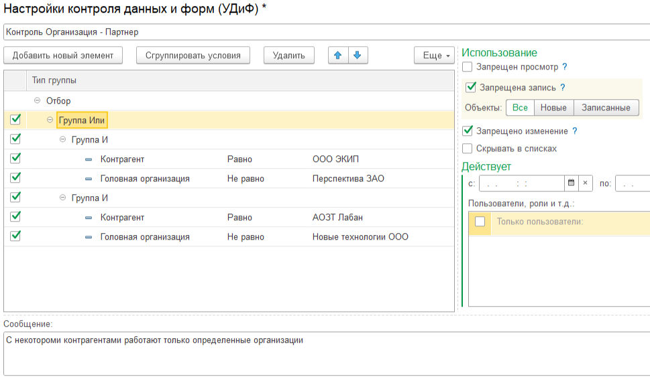This screenshot has width=650, height=377.
Task: Collapse the Отбор tree node
Action: [37, 101]
